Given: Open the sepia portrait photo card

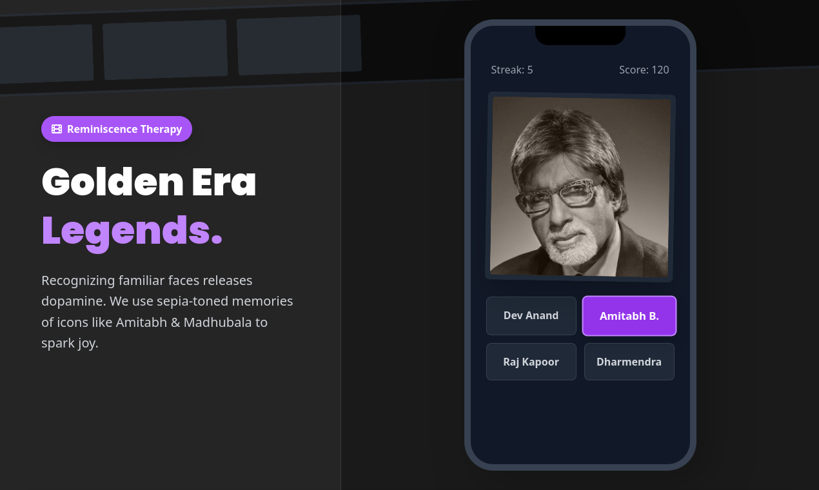Looking at the screenshot, I should [x=580, y=187].
